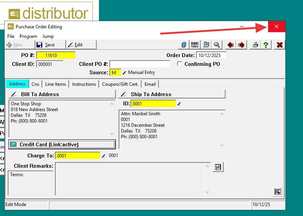This screenshot has height=216, width=303.
Task: Go to next record with right red arrow
Action: (241, 45)
